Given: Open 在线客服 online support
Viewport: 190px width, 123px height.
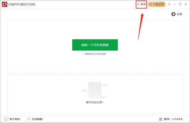Looking at the screenshot, I should coord(35,119).
